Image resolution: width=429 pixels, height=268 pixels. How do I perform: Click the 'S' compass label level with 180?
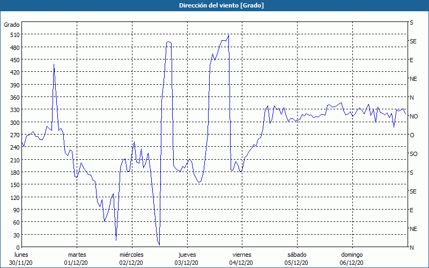point(411,173)
